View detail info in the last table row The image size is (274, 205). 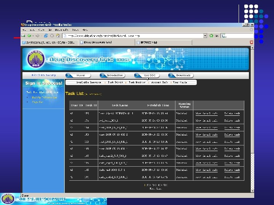coord(206,177)
